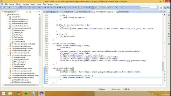Click the Open Type toolbar icon
Image resolution: width=171 pixels, height=96 pixels.
pyautogui.click(x=78, y=7)
